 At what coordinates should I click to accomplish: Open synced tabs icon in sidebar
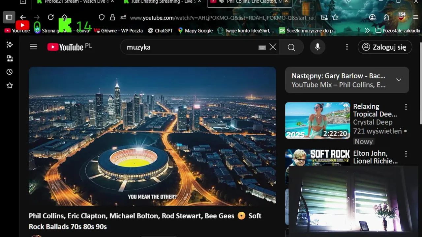(x=10, y=58)
